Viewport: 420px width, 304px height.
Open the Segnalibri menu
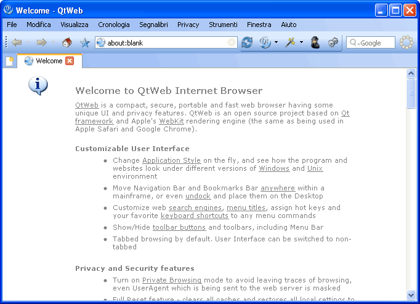(153, 25)
